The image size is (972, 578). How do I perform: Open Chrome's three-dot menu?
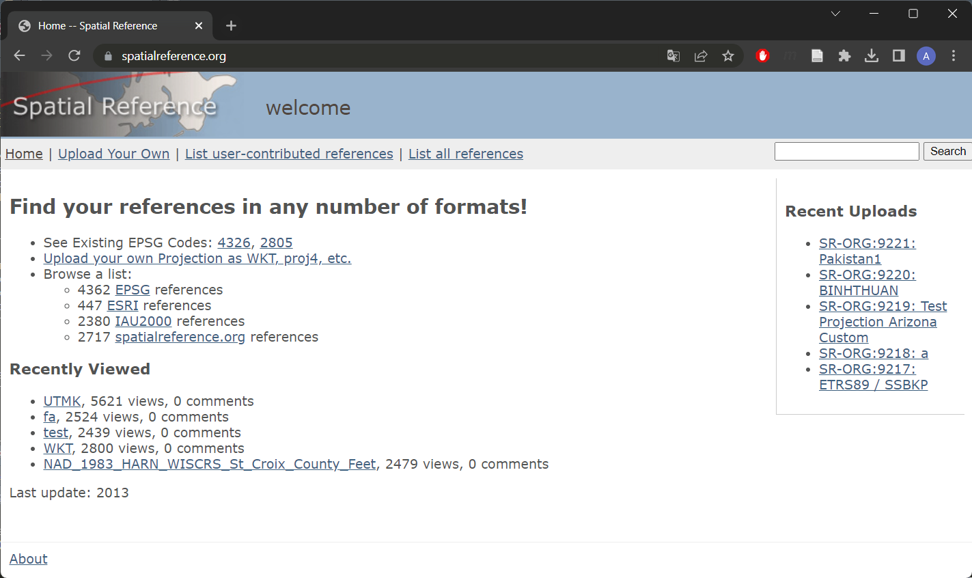pos(954,56)
